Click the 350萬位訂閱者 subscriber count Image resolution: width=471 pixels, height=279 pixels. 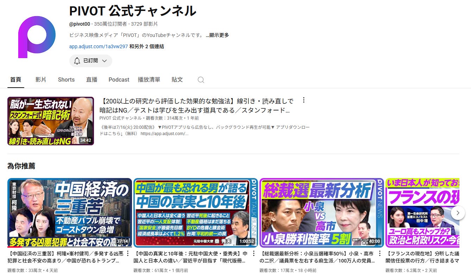[111, 24]
